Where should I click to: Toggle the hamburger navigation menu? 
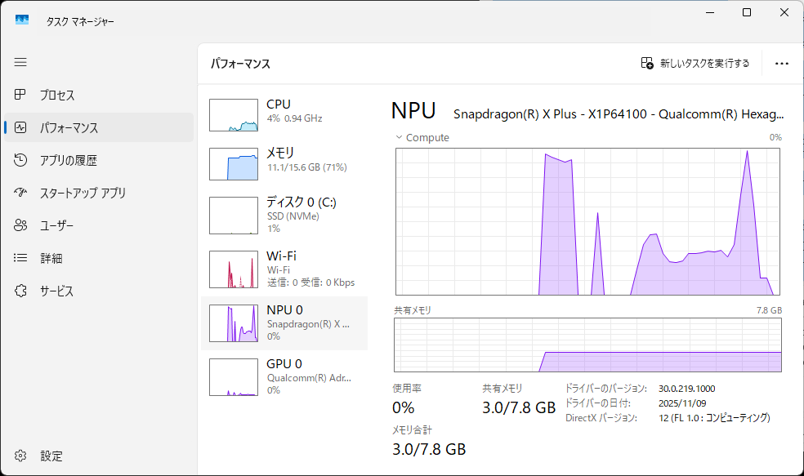(20, 62)
